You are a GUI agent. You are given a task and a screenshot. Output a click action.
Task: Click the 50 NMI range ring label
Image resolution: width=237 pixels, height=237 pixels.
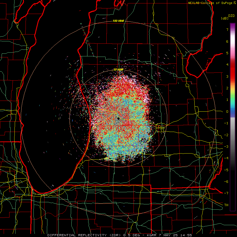click(x=118, y=70)
